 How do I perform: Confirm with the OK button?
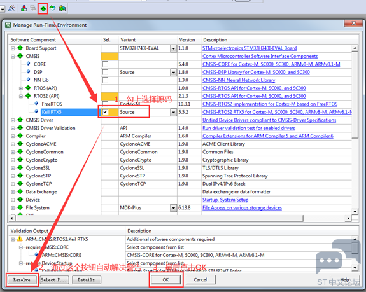click(x=165, y=280)
